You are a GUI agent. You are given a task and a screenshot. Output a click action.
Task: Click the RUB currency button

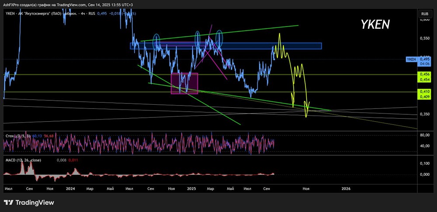pyautogui.click(x=425, y=14)
